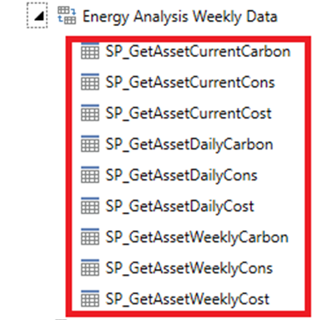Select SP_GetAssetDailyCost table
Viewport: 327px width, 320px height.
pos(180,206)
